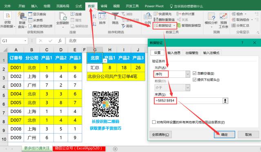The image size is (261, 152).
Task: Click Text to Columns (分列) icon
Action: coord(147,17)
